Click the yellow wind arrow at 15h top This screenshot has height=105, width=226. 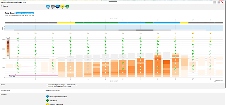coord(158,38)
